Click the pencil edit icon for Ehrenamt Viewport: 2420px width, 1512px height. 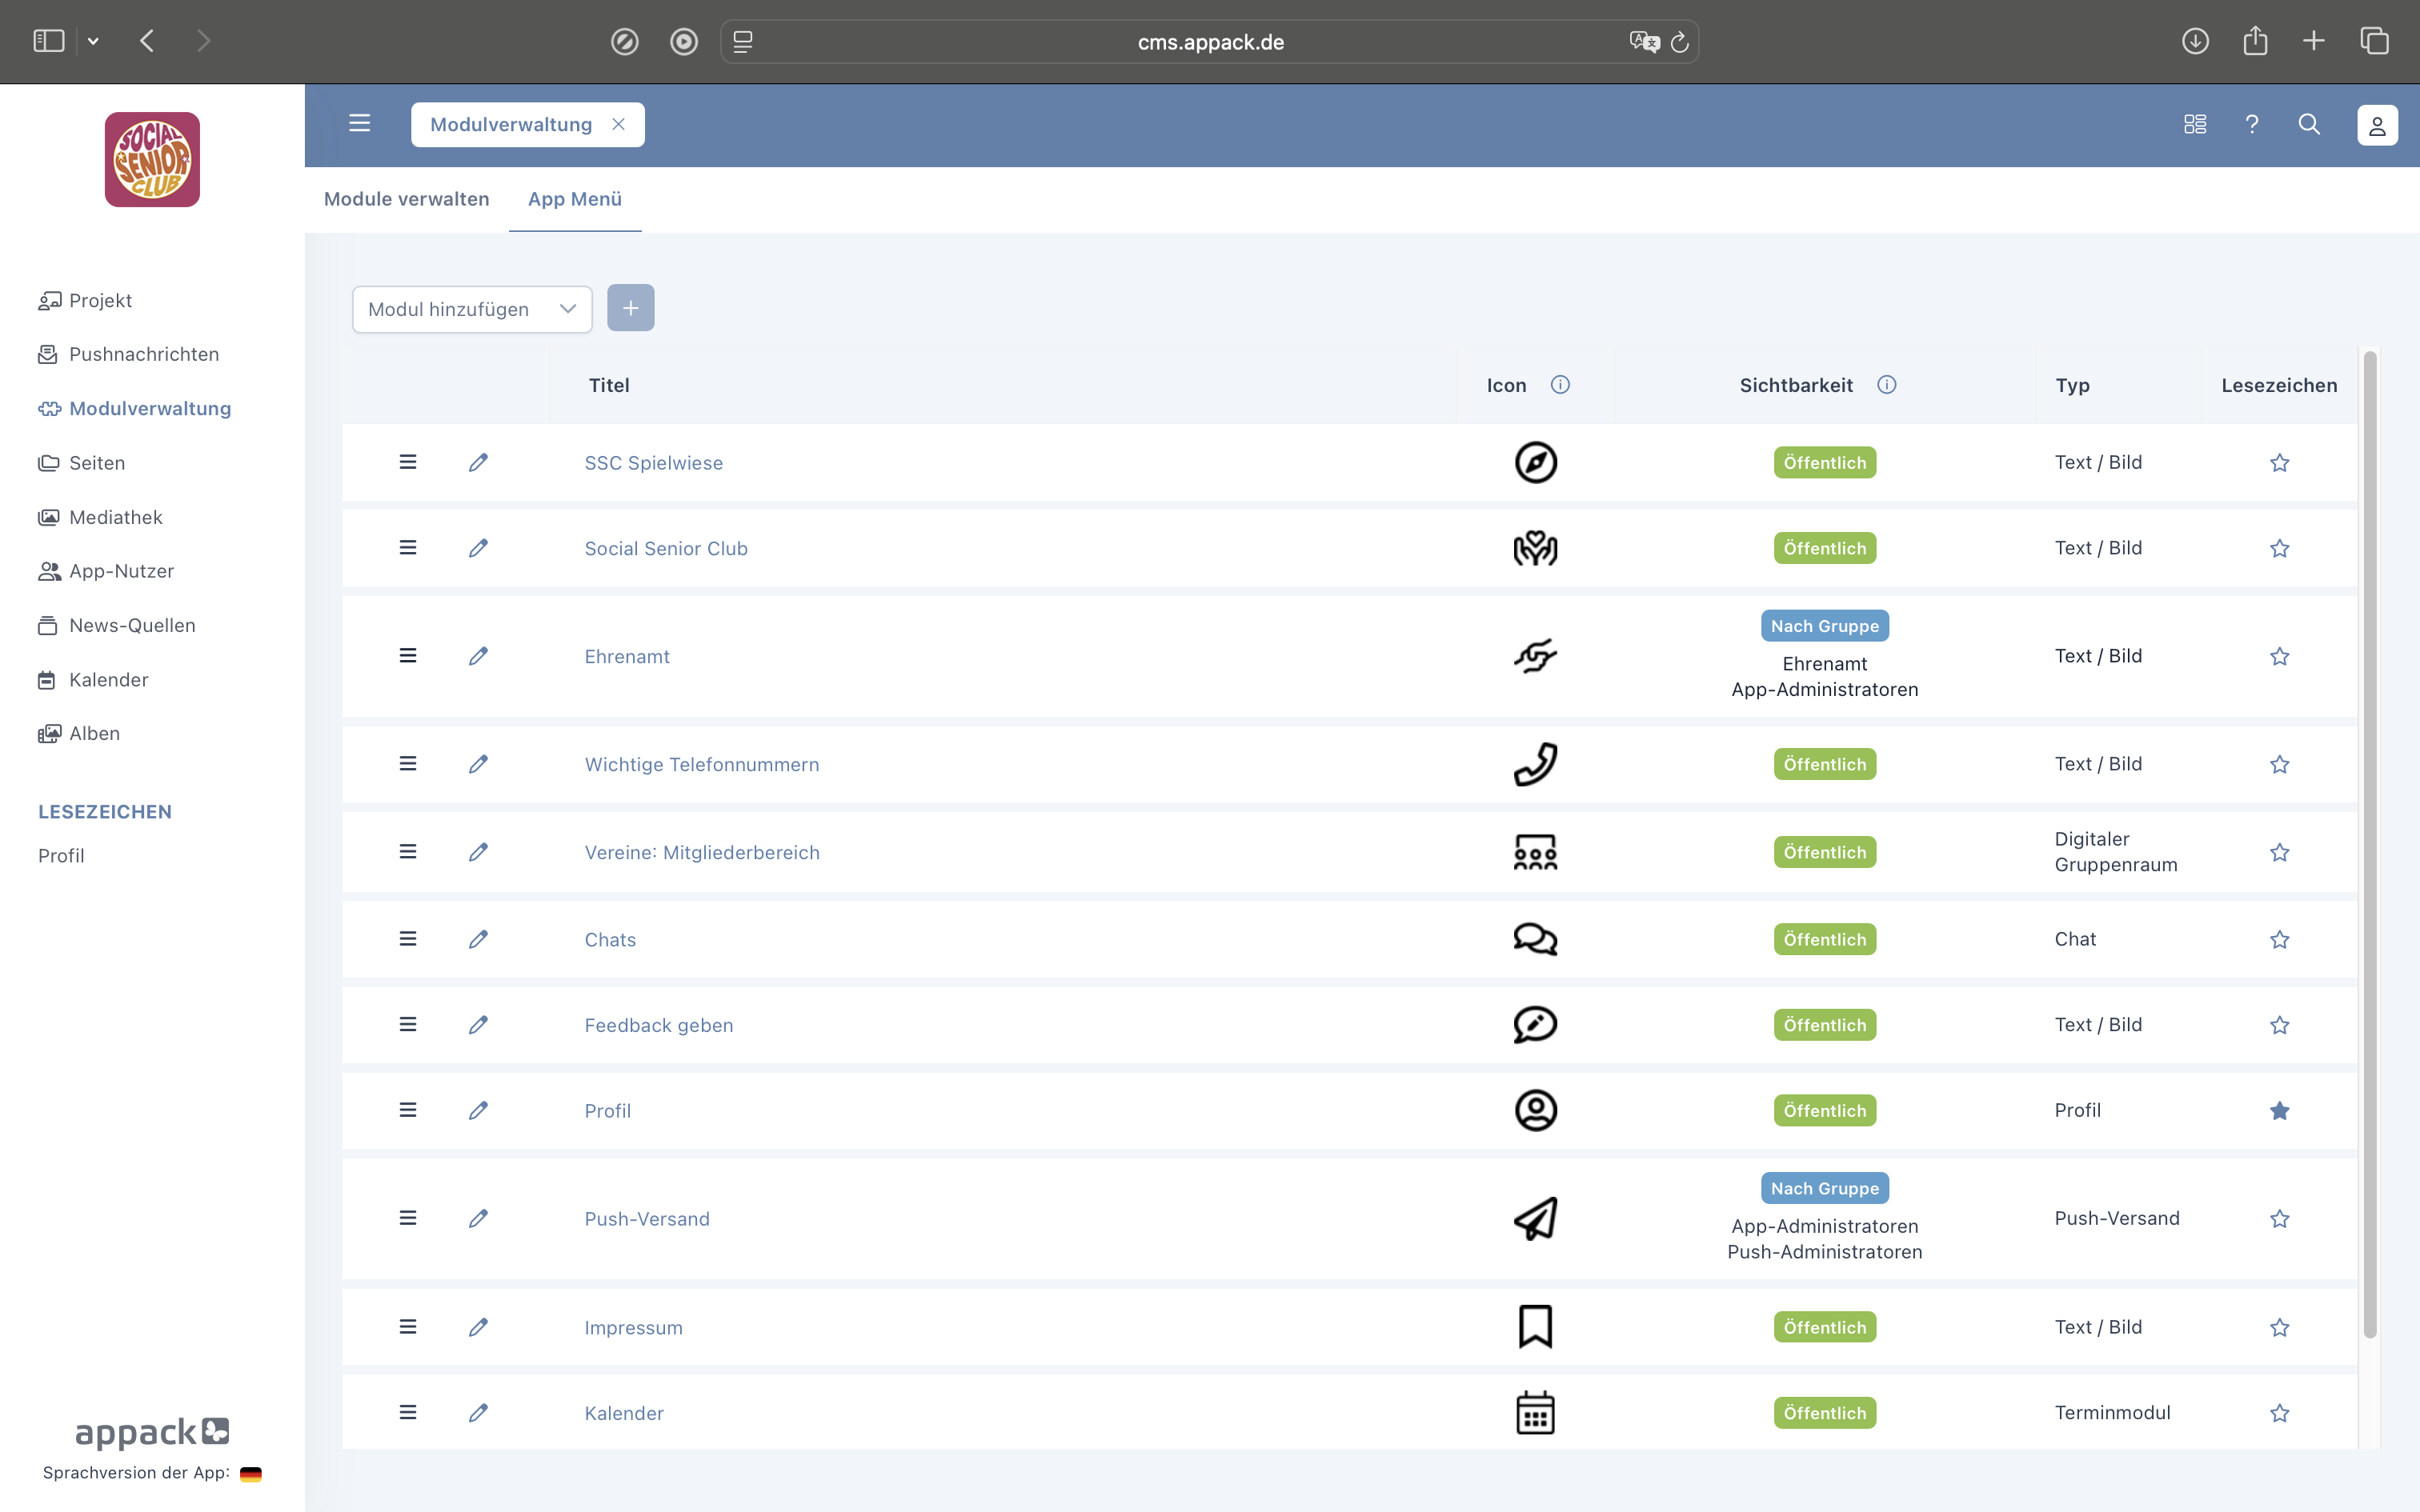478,656
